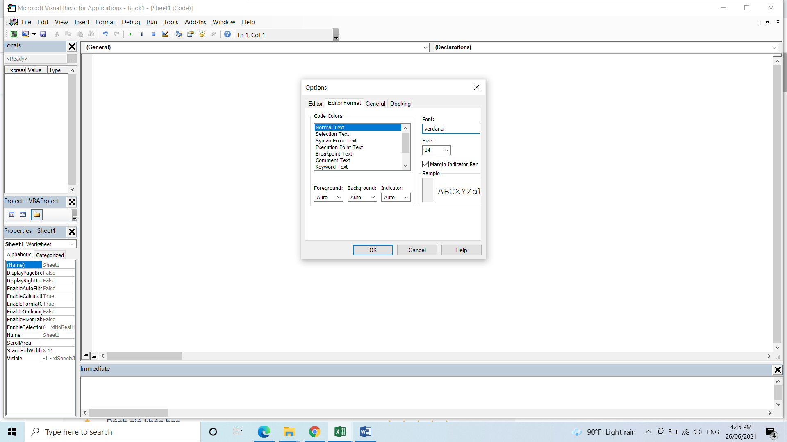Image resolution: width=787 pixels, height=442 pixels.
Task: Click the blue Help question mark icon
Action: click(227, 34)
